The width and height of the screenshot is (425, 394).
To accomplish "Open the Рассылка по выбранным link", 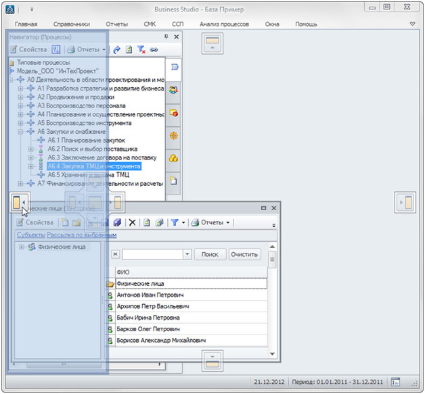I will [82, 235].
